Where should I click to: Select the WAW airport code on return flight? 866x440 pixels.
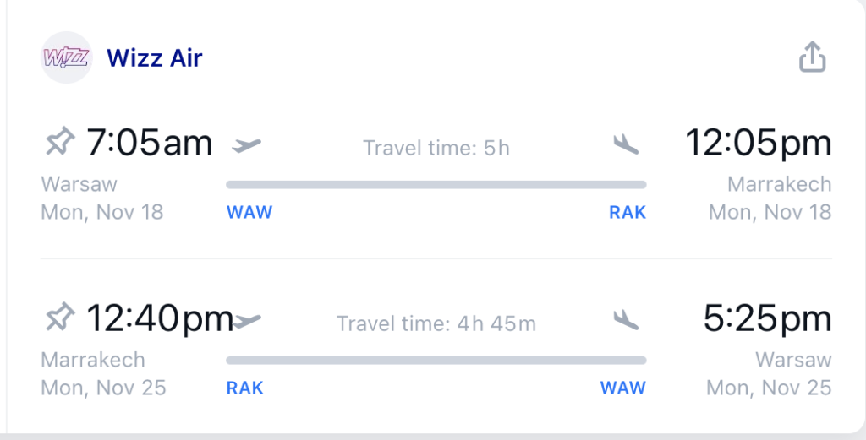tap(623, 388)
